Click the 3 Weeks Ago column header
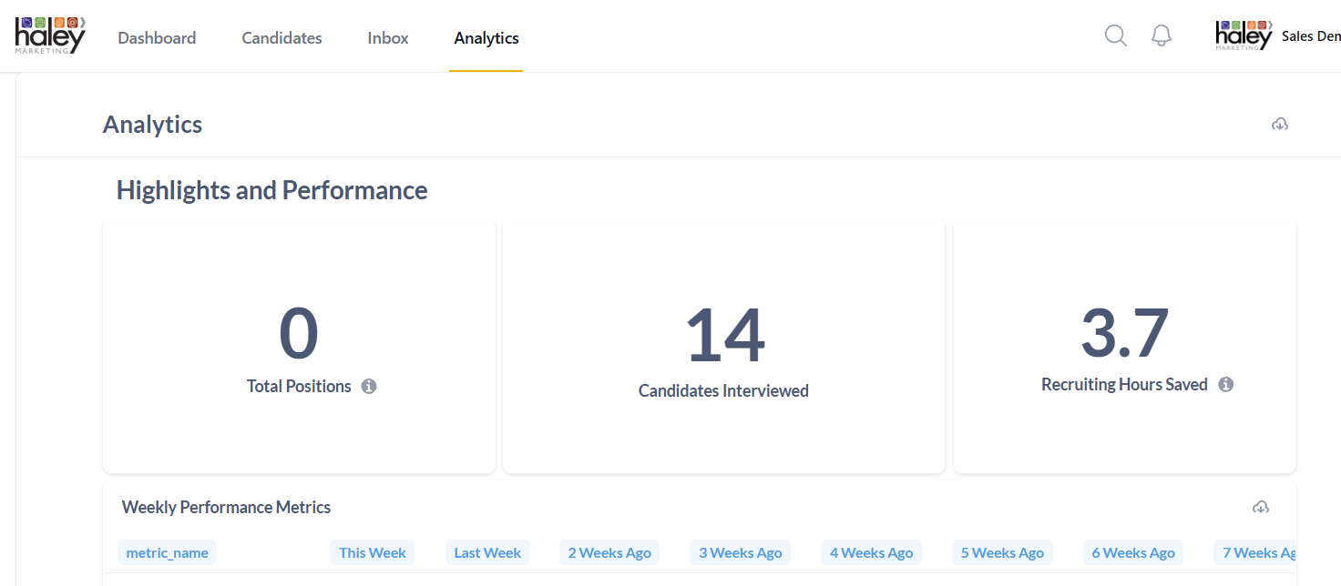The image size is (1341, 586). 741,552
